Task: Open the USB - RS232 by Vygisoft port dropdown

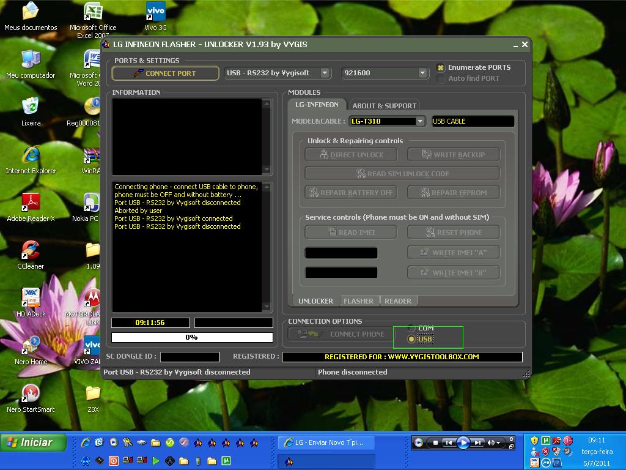Action: coord(325,73)
